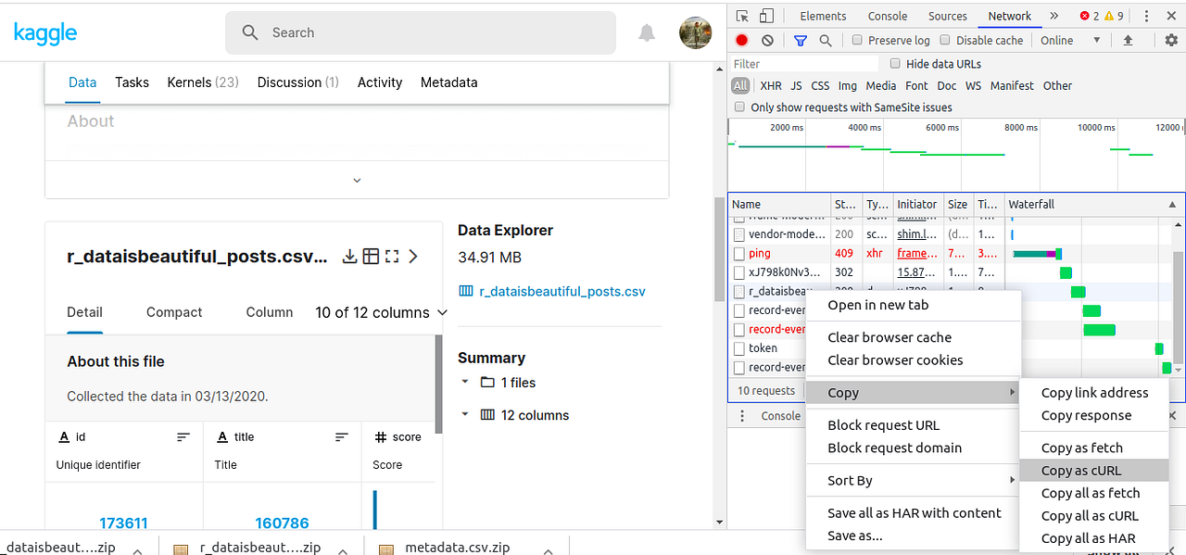This screenshot has height=555, width=1186.
Task: Open the network search magnifier
Action: 825,40
